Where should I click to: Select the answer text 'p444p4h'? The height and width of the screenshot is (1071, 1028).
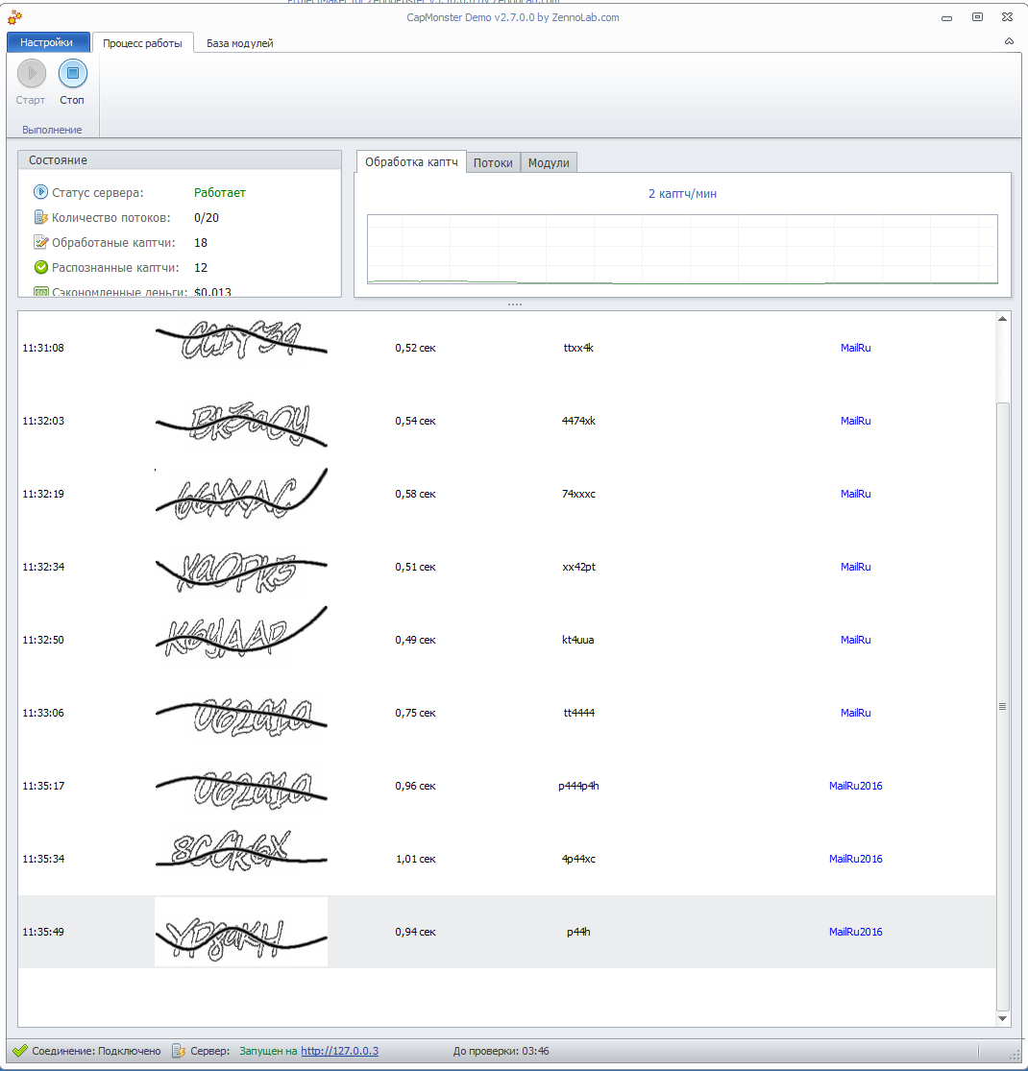point(577,786)
